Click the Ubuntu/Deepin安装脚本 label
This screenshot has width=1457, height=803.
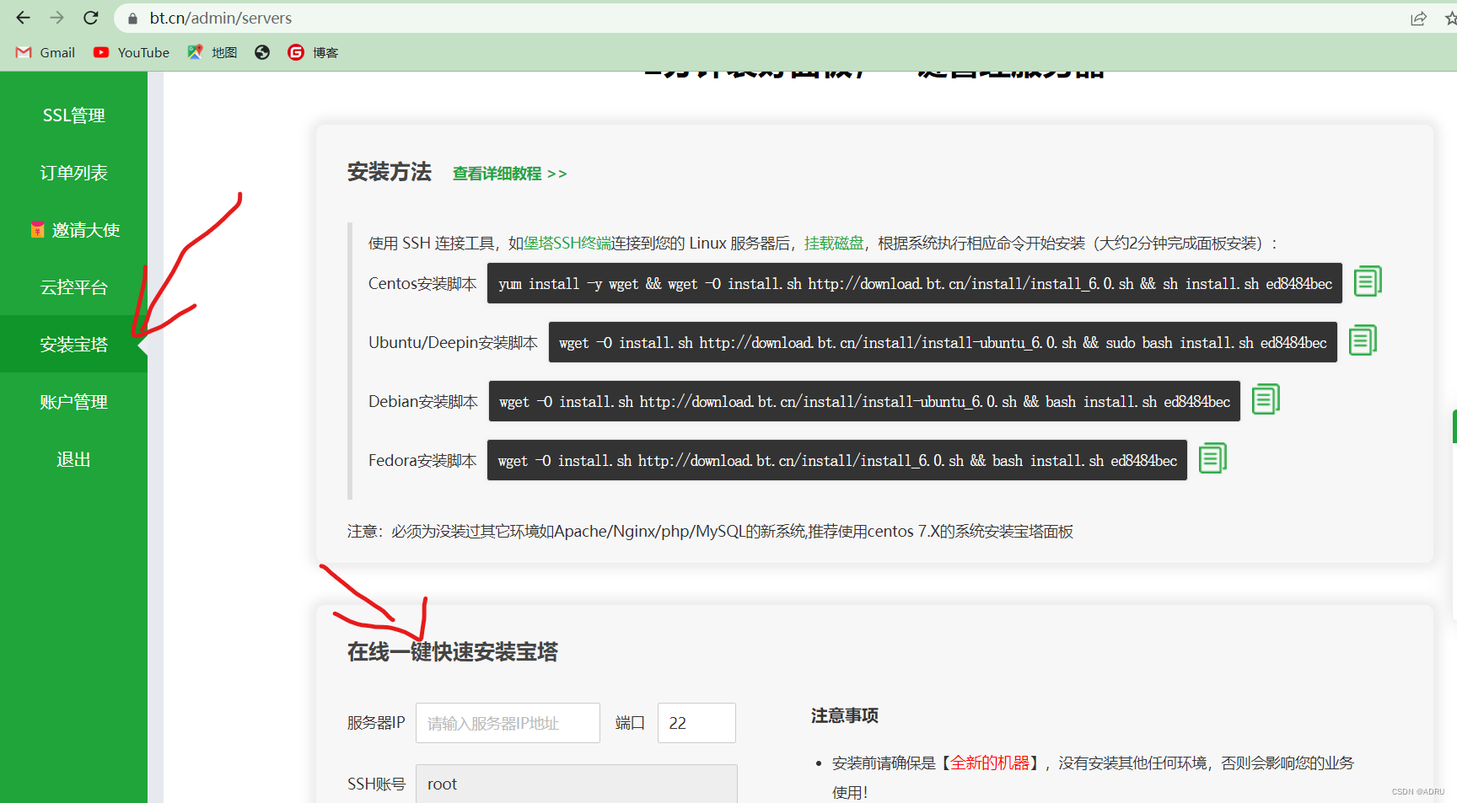(453, 342)
